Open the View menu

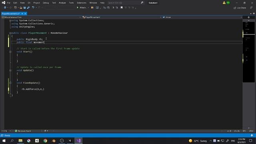22,3
